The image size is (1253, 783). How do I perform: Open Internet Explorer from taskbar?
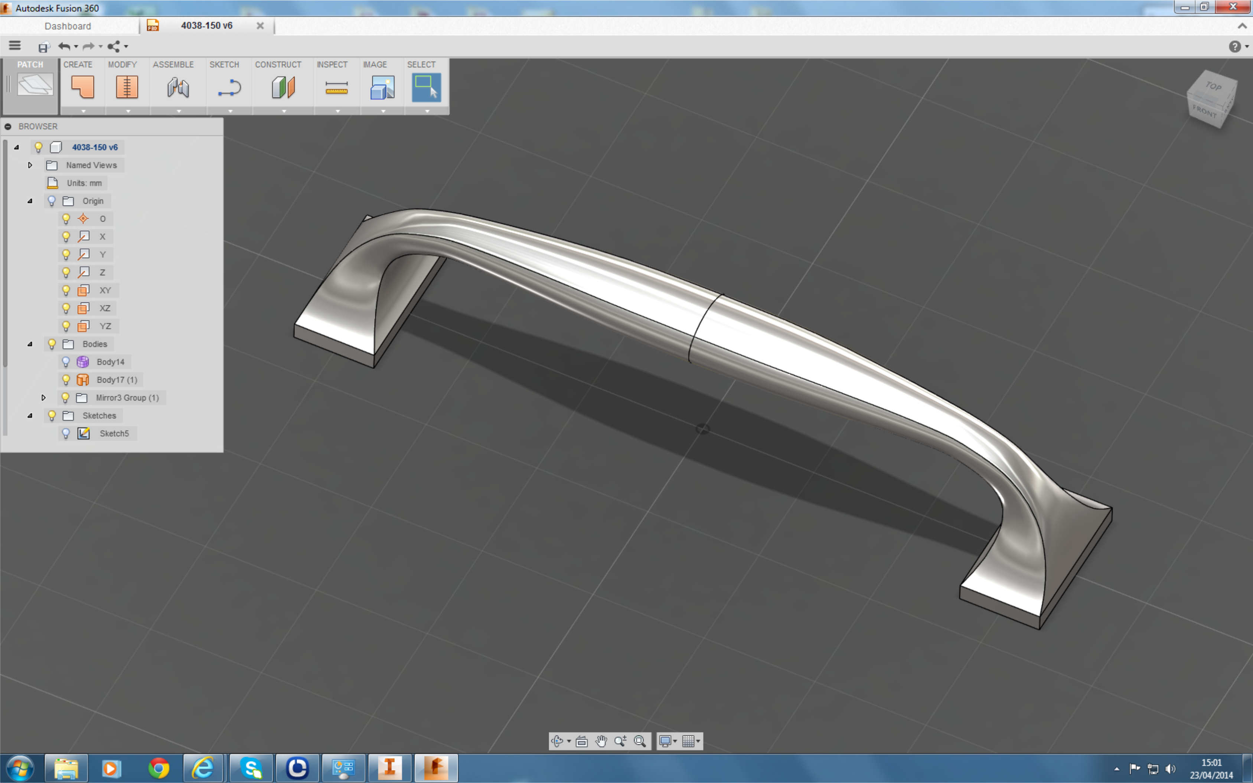[203, 768]
